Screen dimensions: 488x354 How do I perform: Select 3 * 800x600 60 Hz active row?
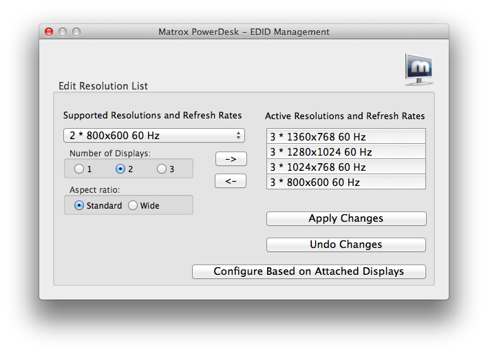tap(346, 182)
